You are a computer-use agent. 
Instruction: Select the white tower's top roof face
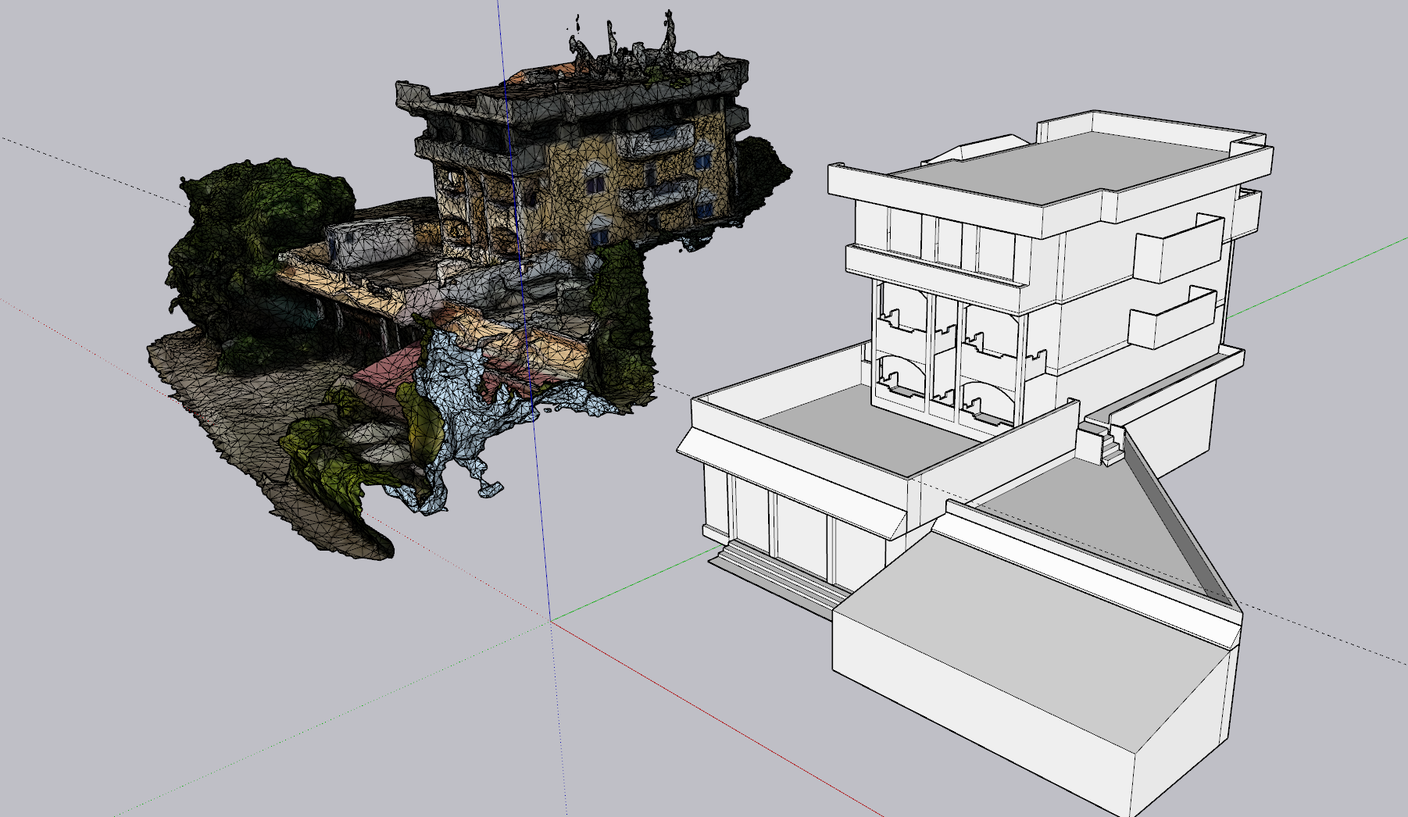[x=1070, y=167]
